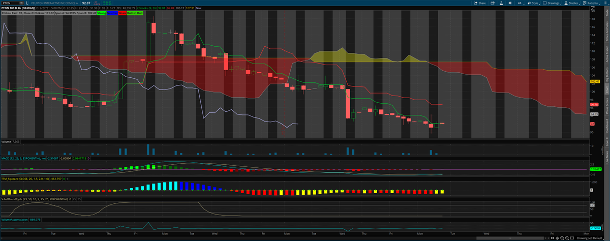Click the PTON symbol input field

[11, 3]
